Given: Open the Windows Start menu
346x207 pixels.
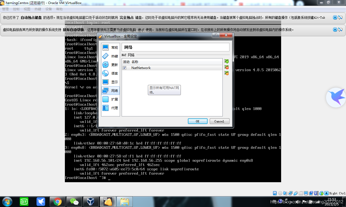Looking at the screenshot, I should tap(7, 202).
